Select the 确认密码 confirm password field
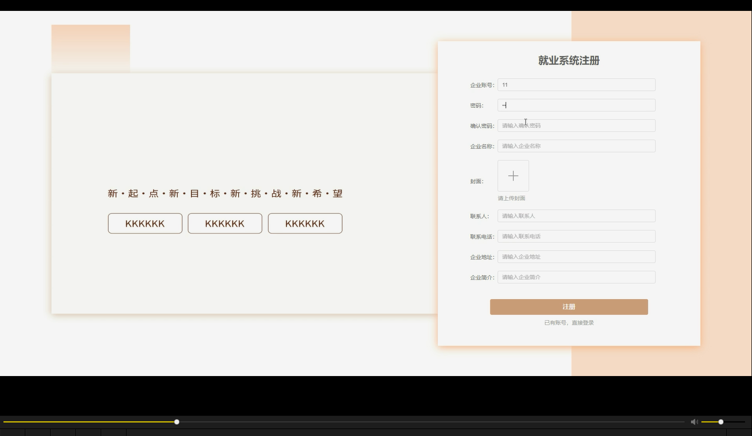 click(576, 125)
